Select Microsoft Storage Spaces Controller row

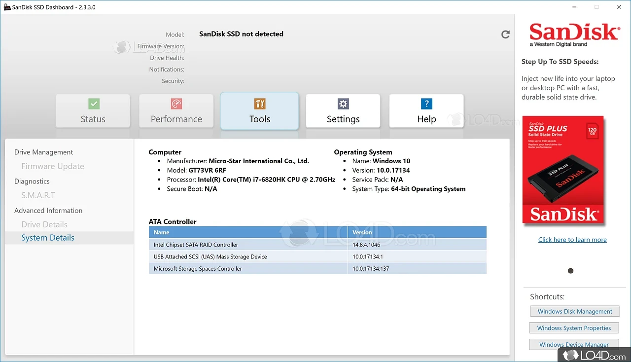[x=317, y=269]
